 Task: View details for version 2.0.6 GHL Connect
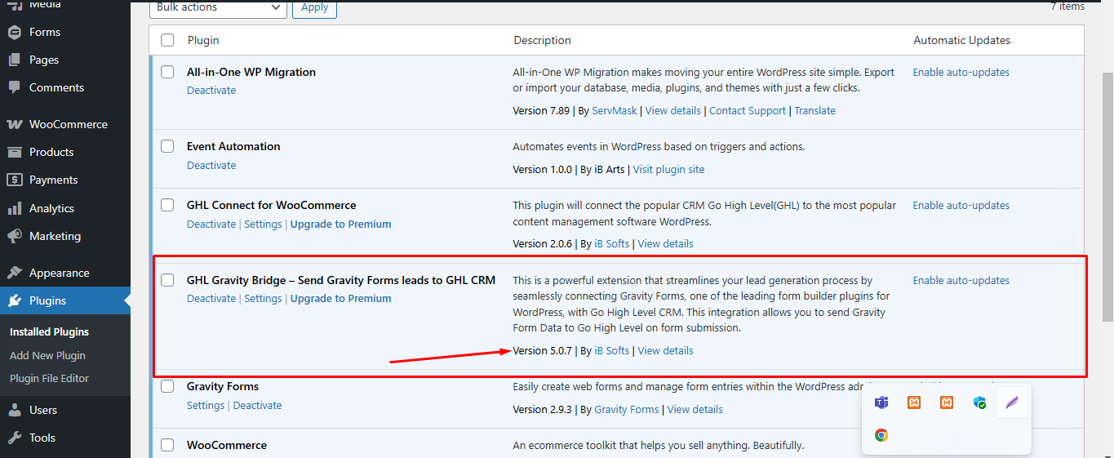tap(666, 244)
